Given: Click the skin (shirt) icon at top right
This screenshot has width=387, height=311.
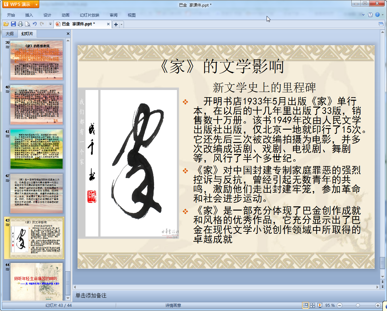Looking at the screenshot, I should (370, 15).
